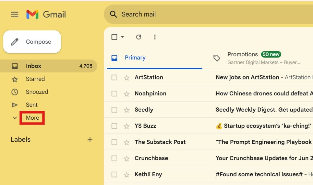
Task: Open #Found some technical issues# email
Action: [259, 174]
